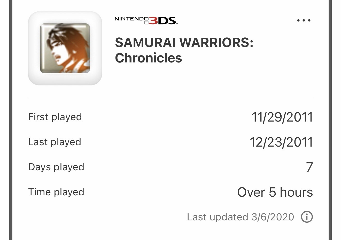Select the 11/29/2011 first played date

(282, 117)
